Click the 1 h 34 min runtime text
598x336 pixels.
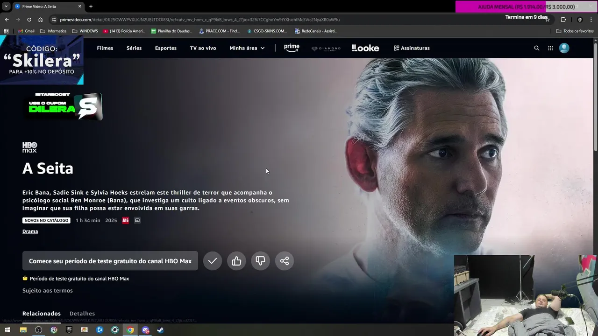click(88, 220)
